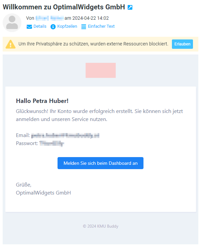Switch to Einfacher Text view
Viewport: 201px width, 248px height.
101,26
